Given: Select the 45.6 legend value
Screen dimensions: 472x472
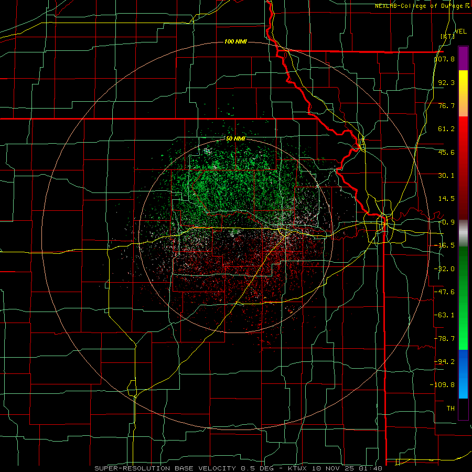Looking at the screenshot, I should pyautogui.click(x=446, y=152).
